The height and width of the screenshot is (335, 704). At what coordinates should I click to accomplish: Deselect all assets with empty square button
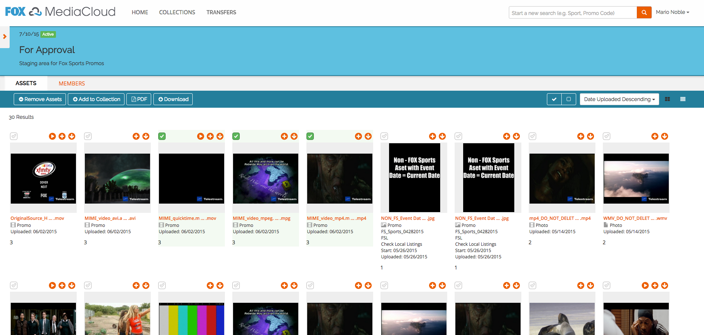568,99
